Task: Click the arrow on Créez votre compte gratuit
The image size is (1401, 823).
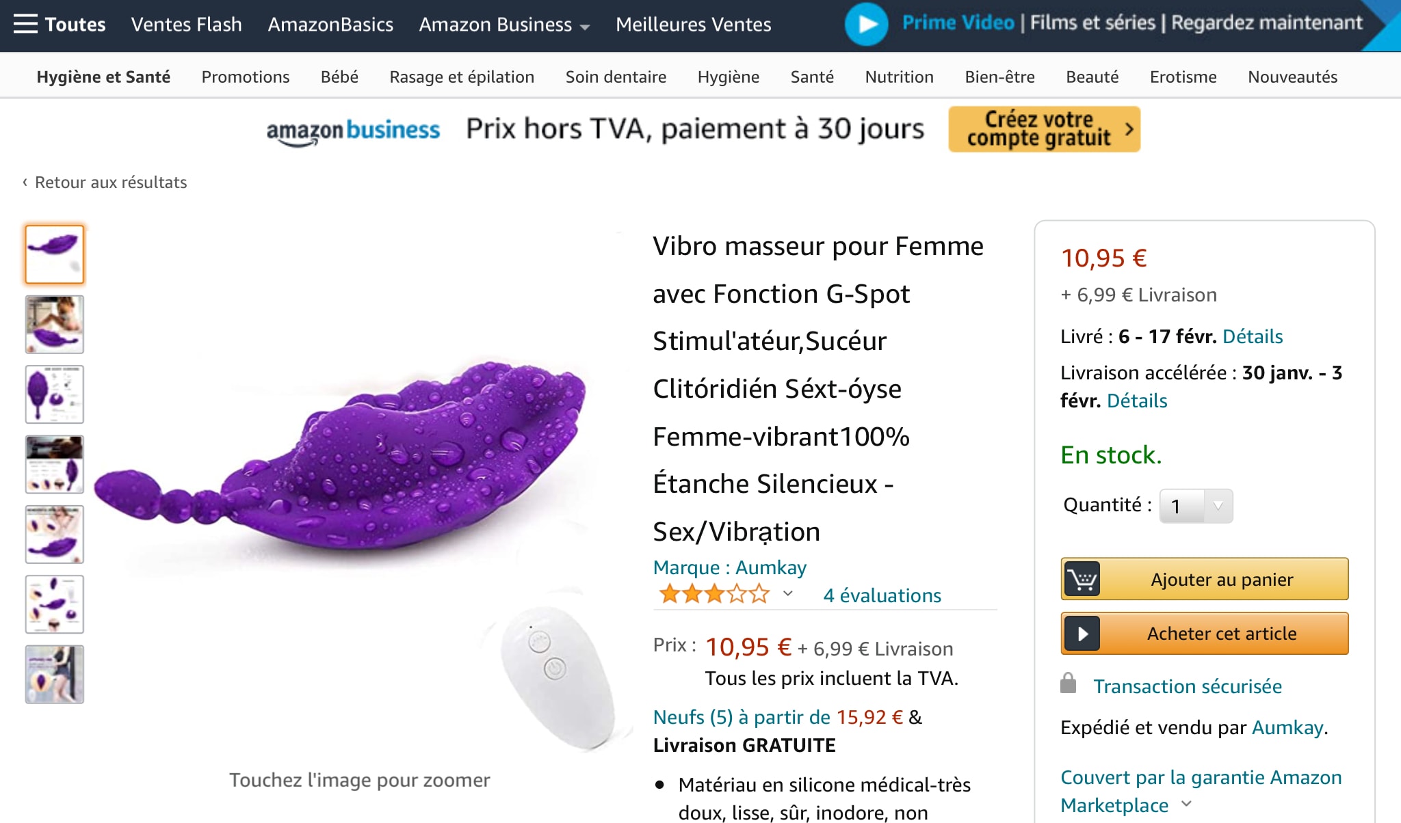Action: tap(1129, 129)
